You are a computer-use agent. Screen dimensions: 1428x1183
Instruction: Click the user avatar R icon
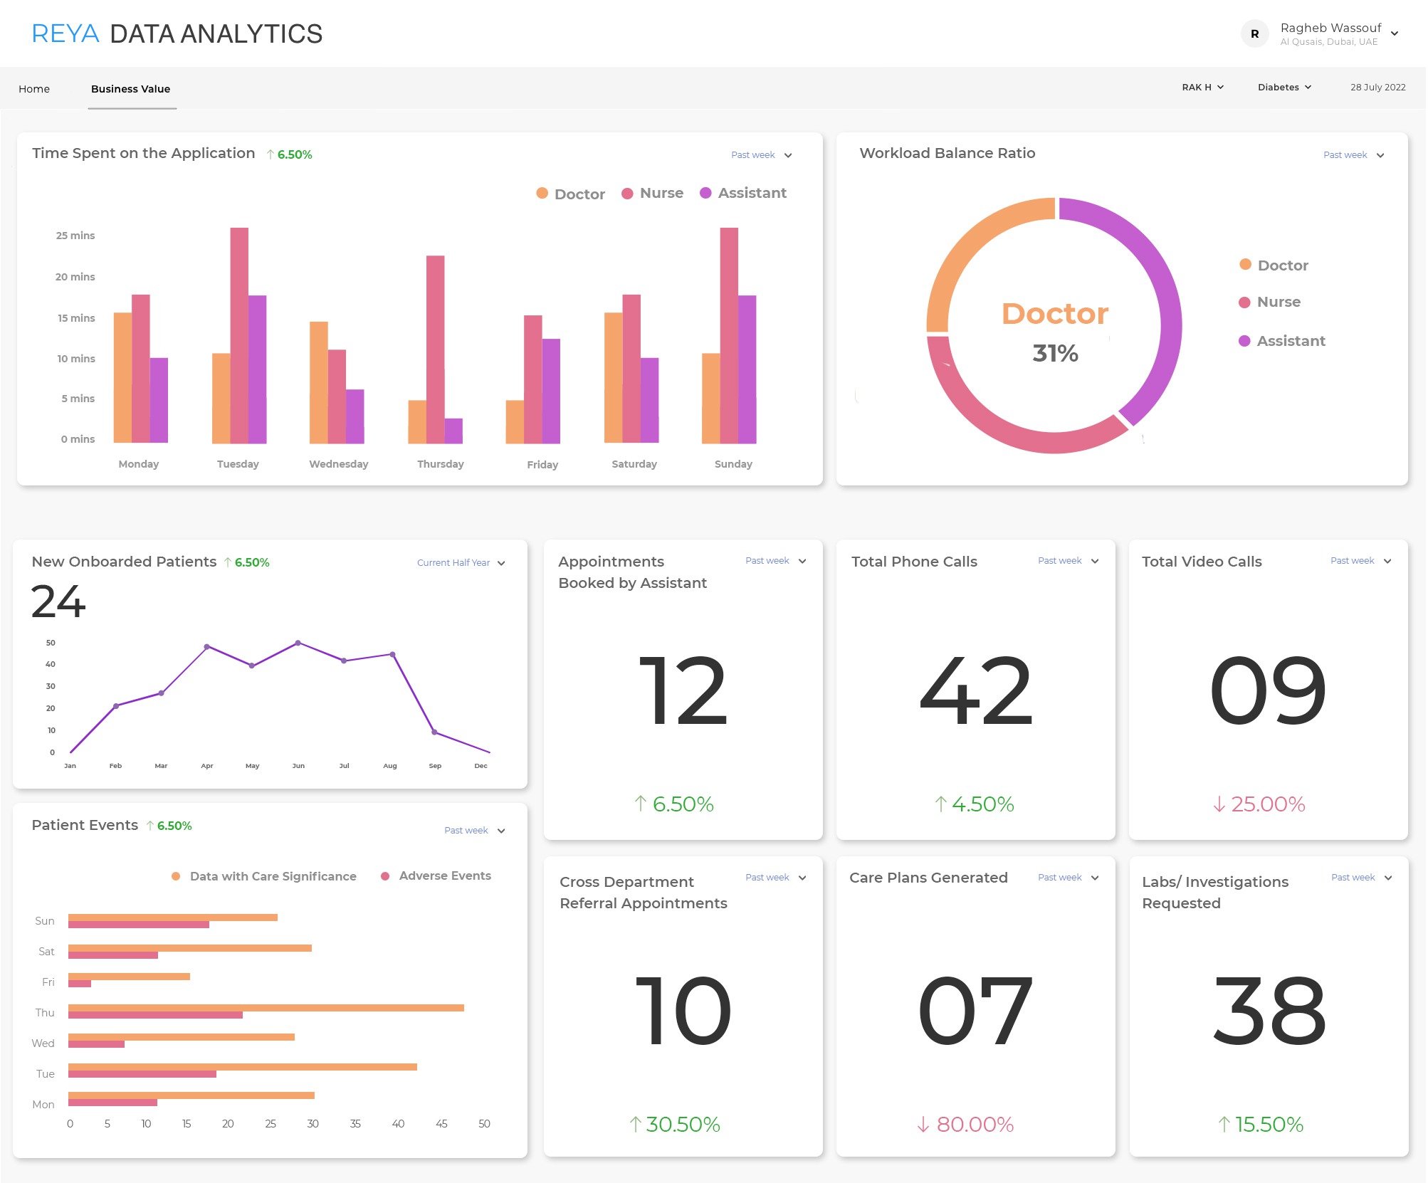(1254, 33)
